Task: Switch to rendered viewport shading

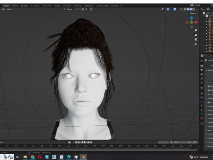Action: pos(193,9)
